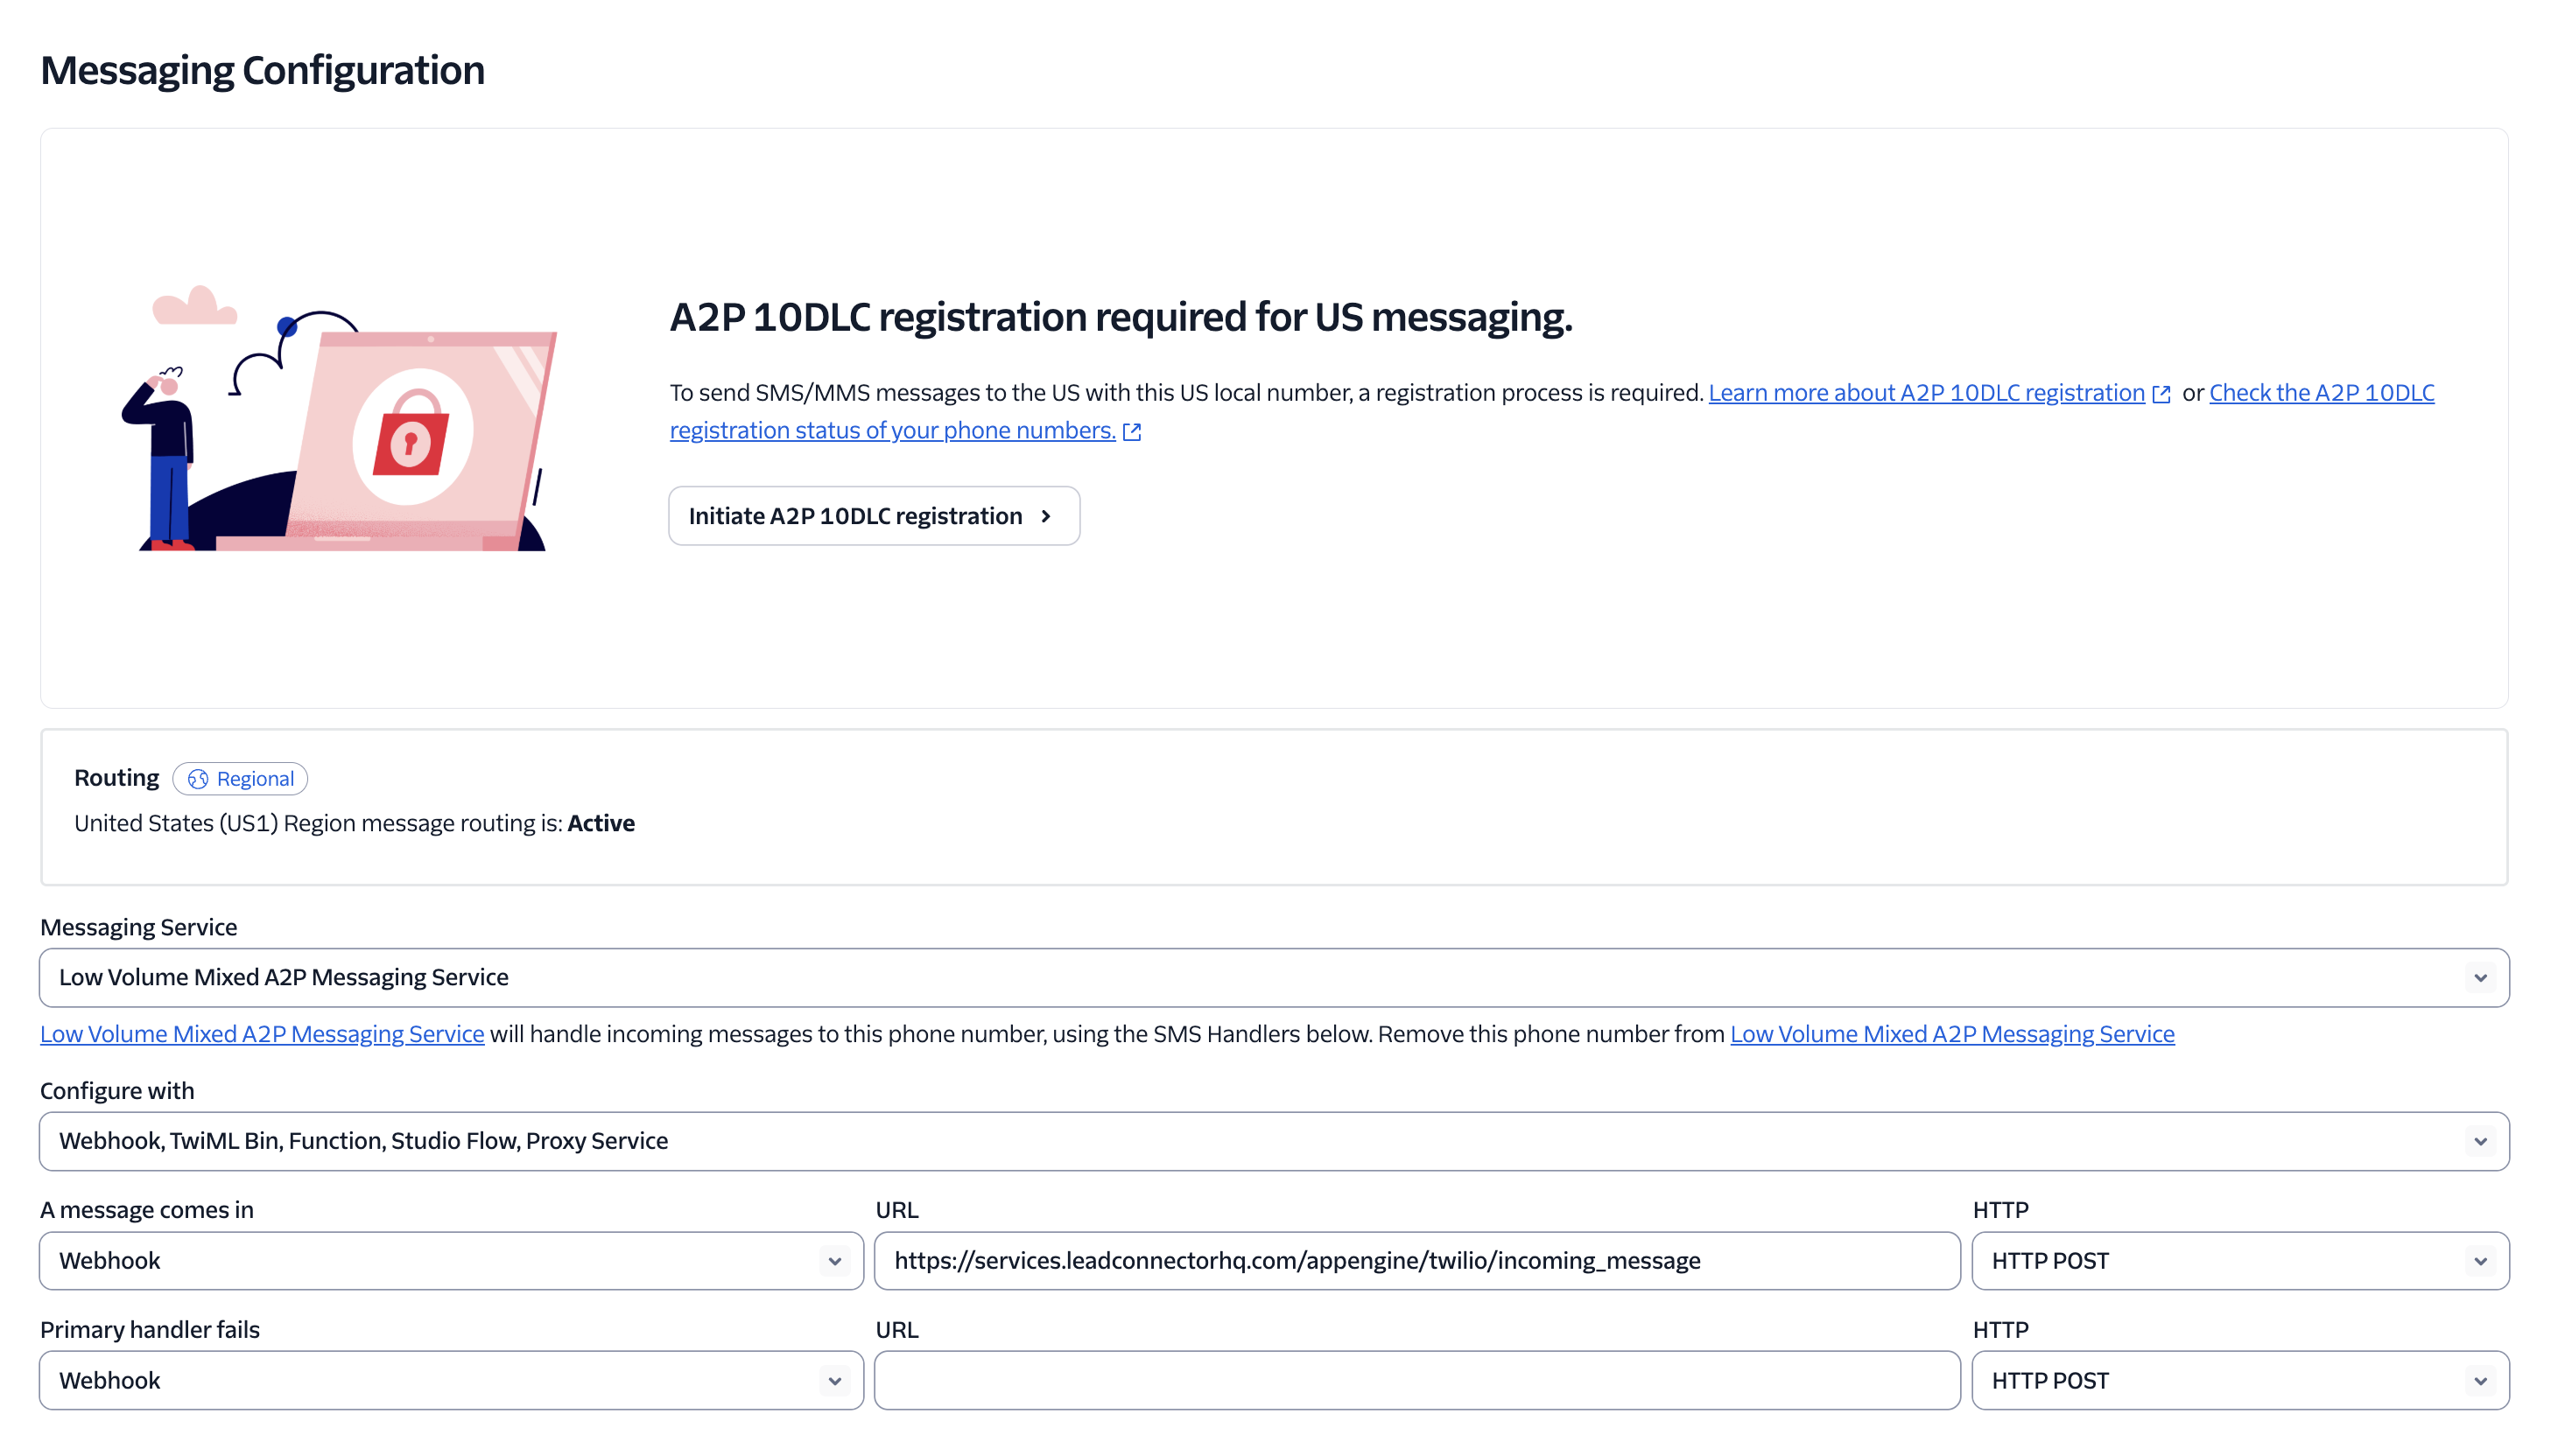The image size is (2558, 1456).
Task: Open Primary handler fails Webhook dropdown
Action: [450, 1381]
